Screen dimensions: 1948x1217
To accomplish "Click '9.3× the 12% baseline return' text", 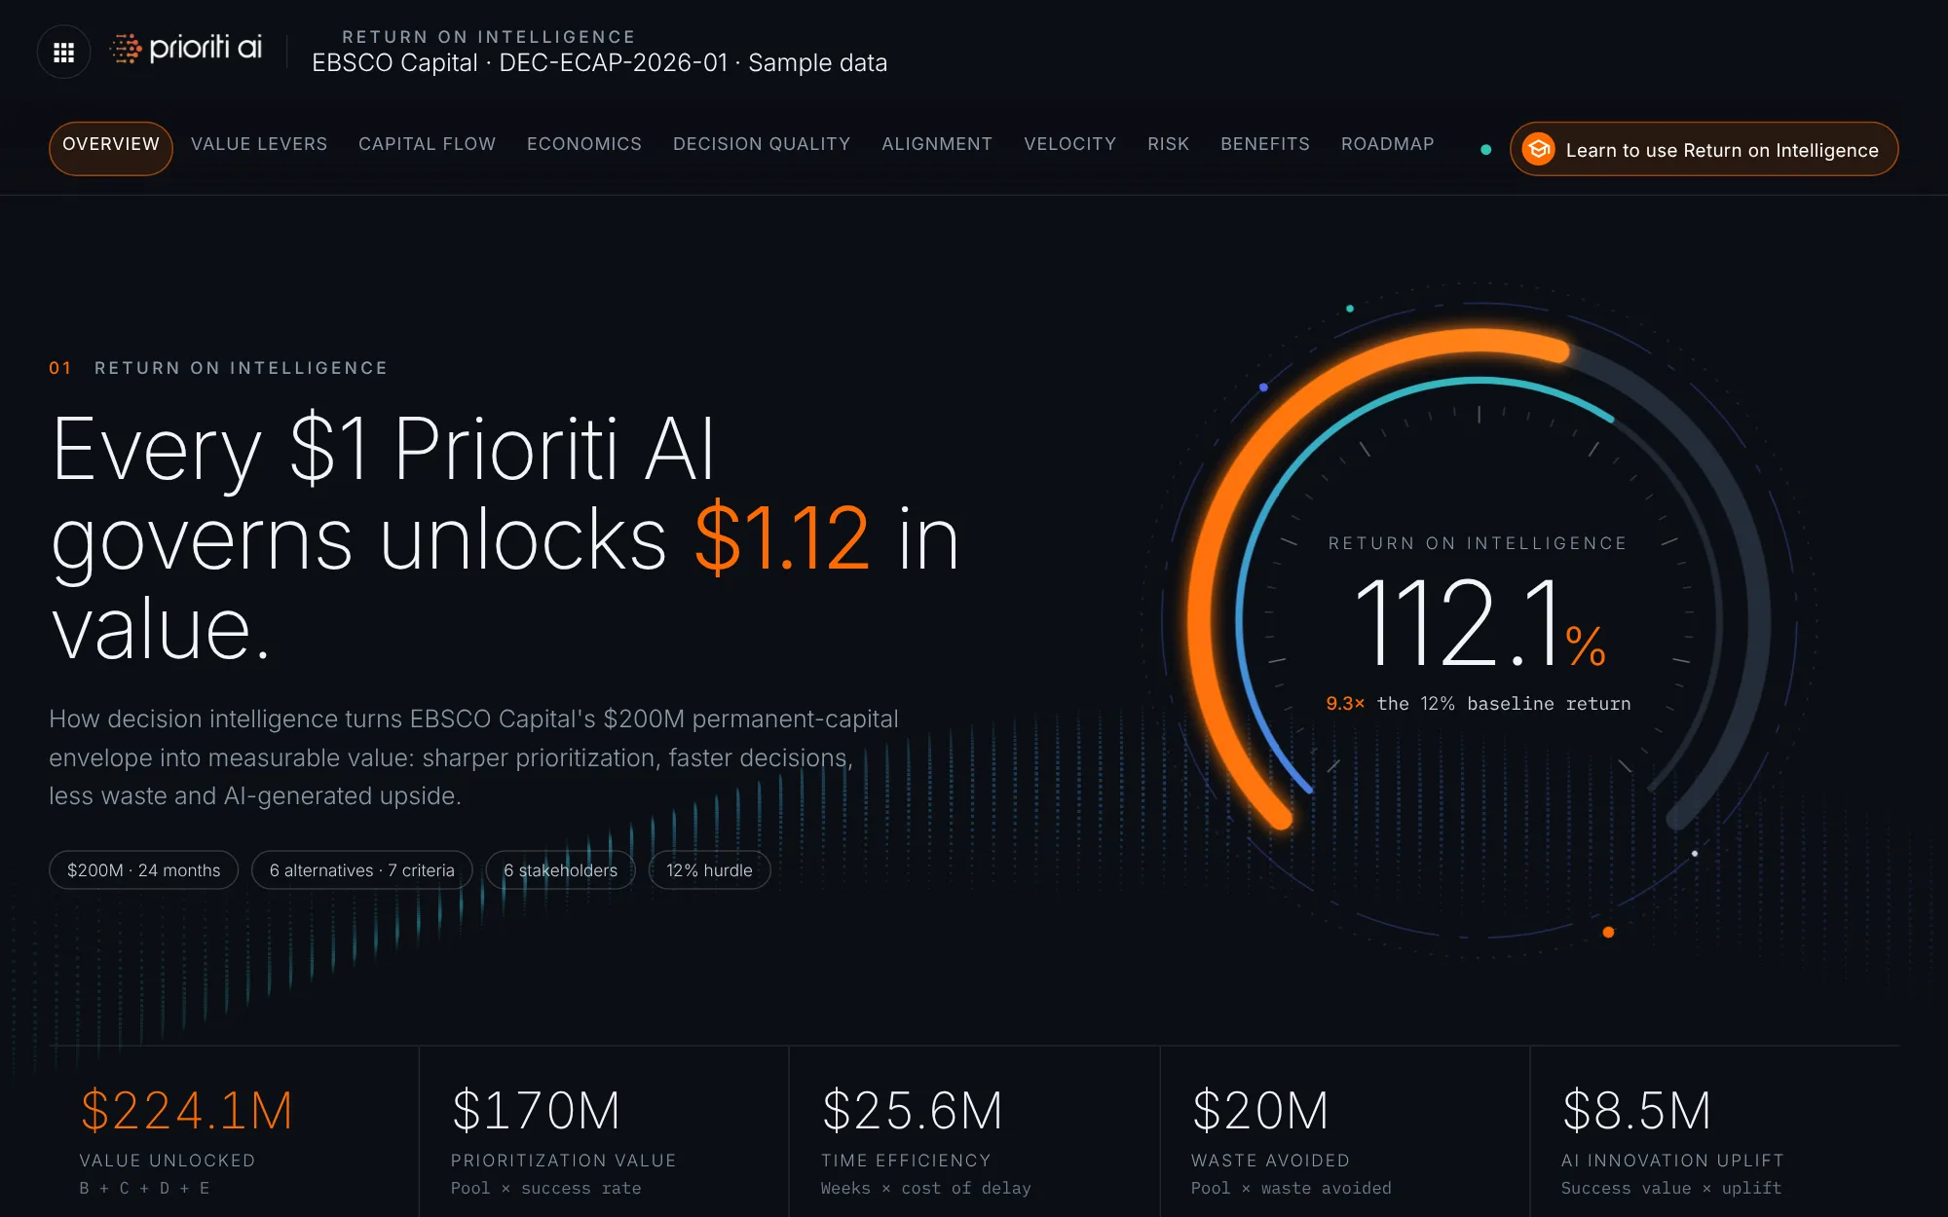I will click(x=1479, y=704).
